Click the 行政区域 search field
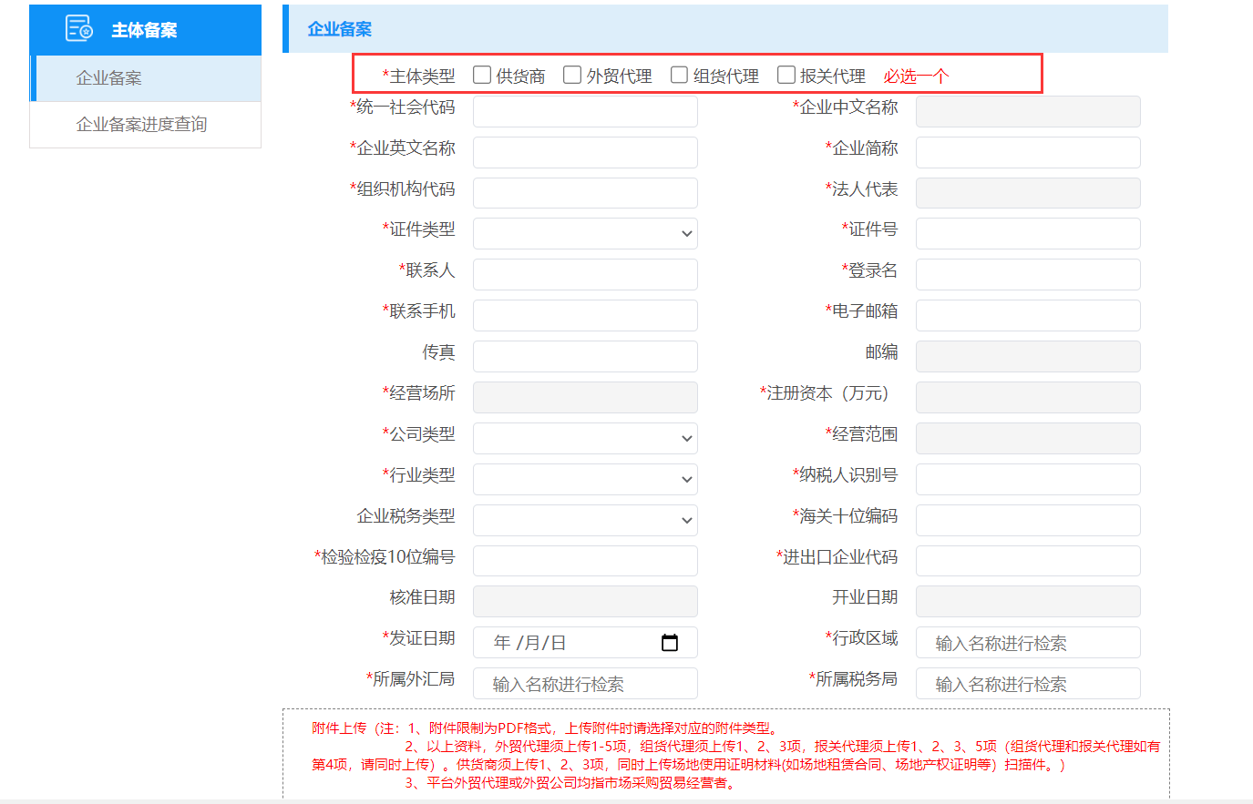The image size is (1253, 804). 1028,642
